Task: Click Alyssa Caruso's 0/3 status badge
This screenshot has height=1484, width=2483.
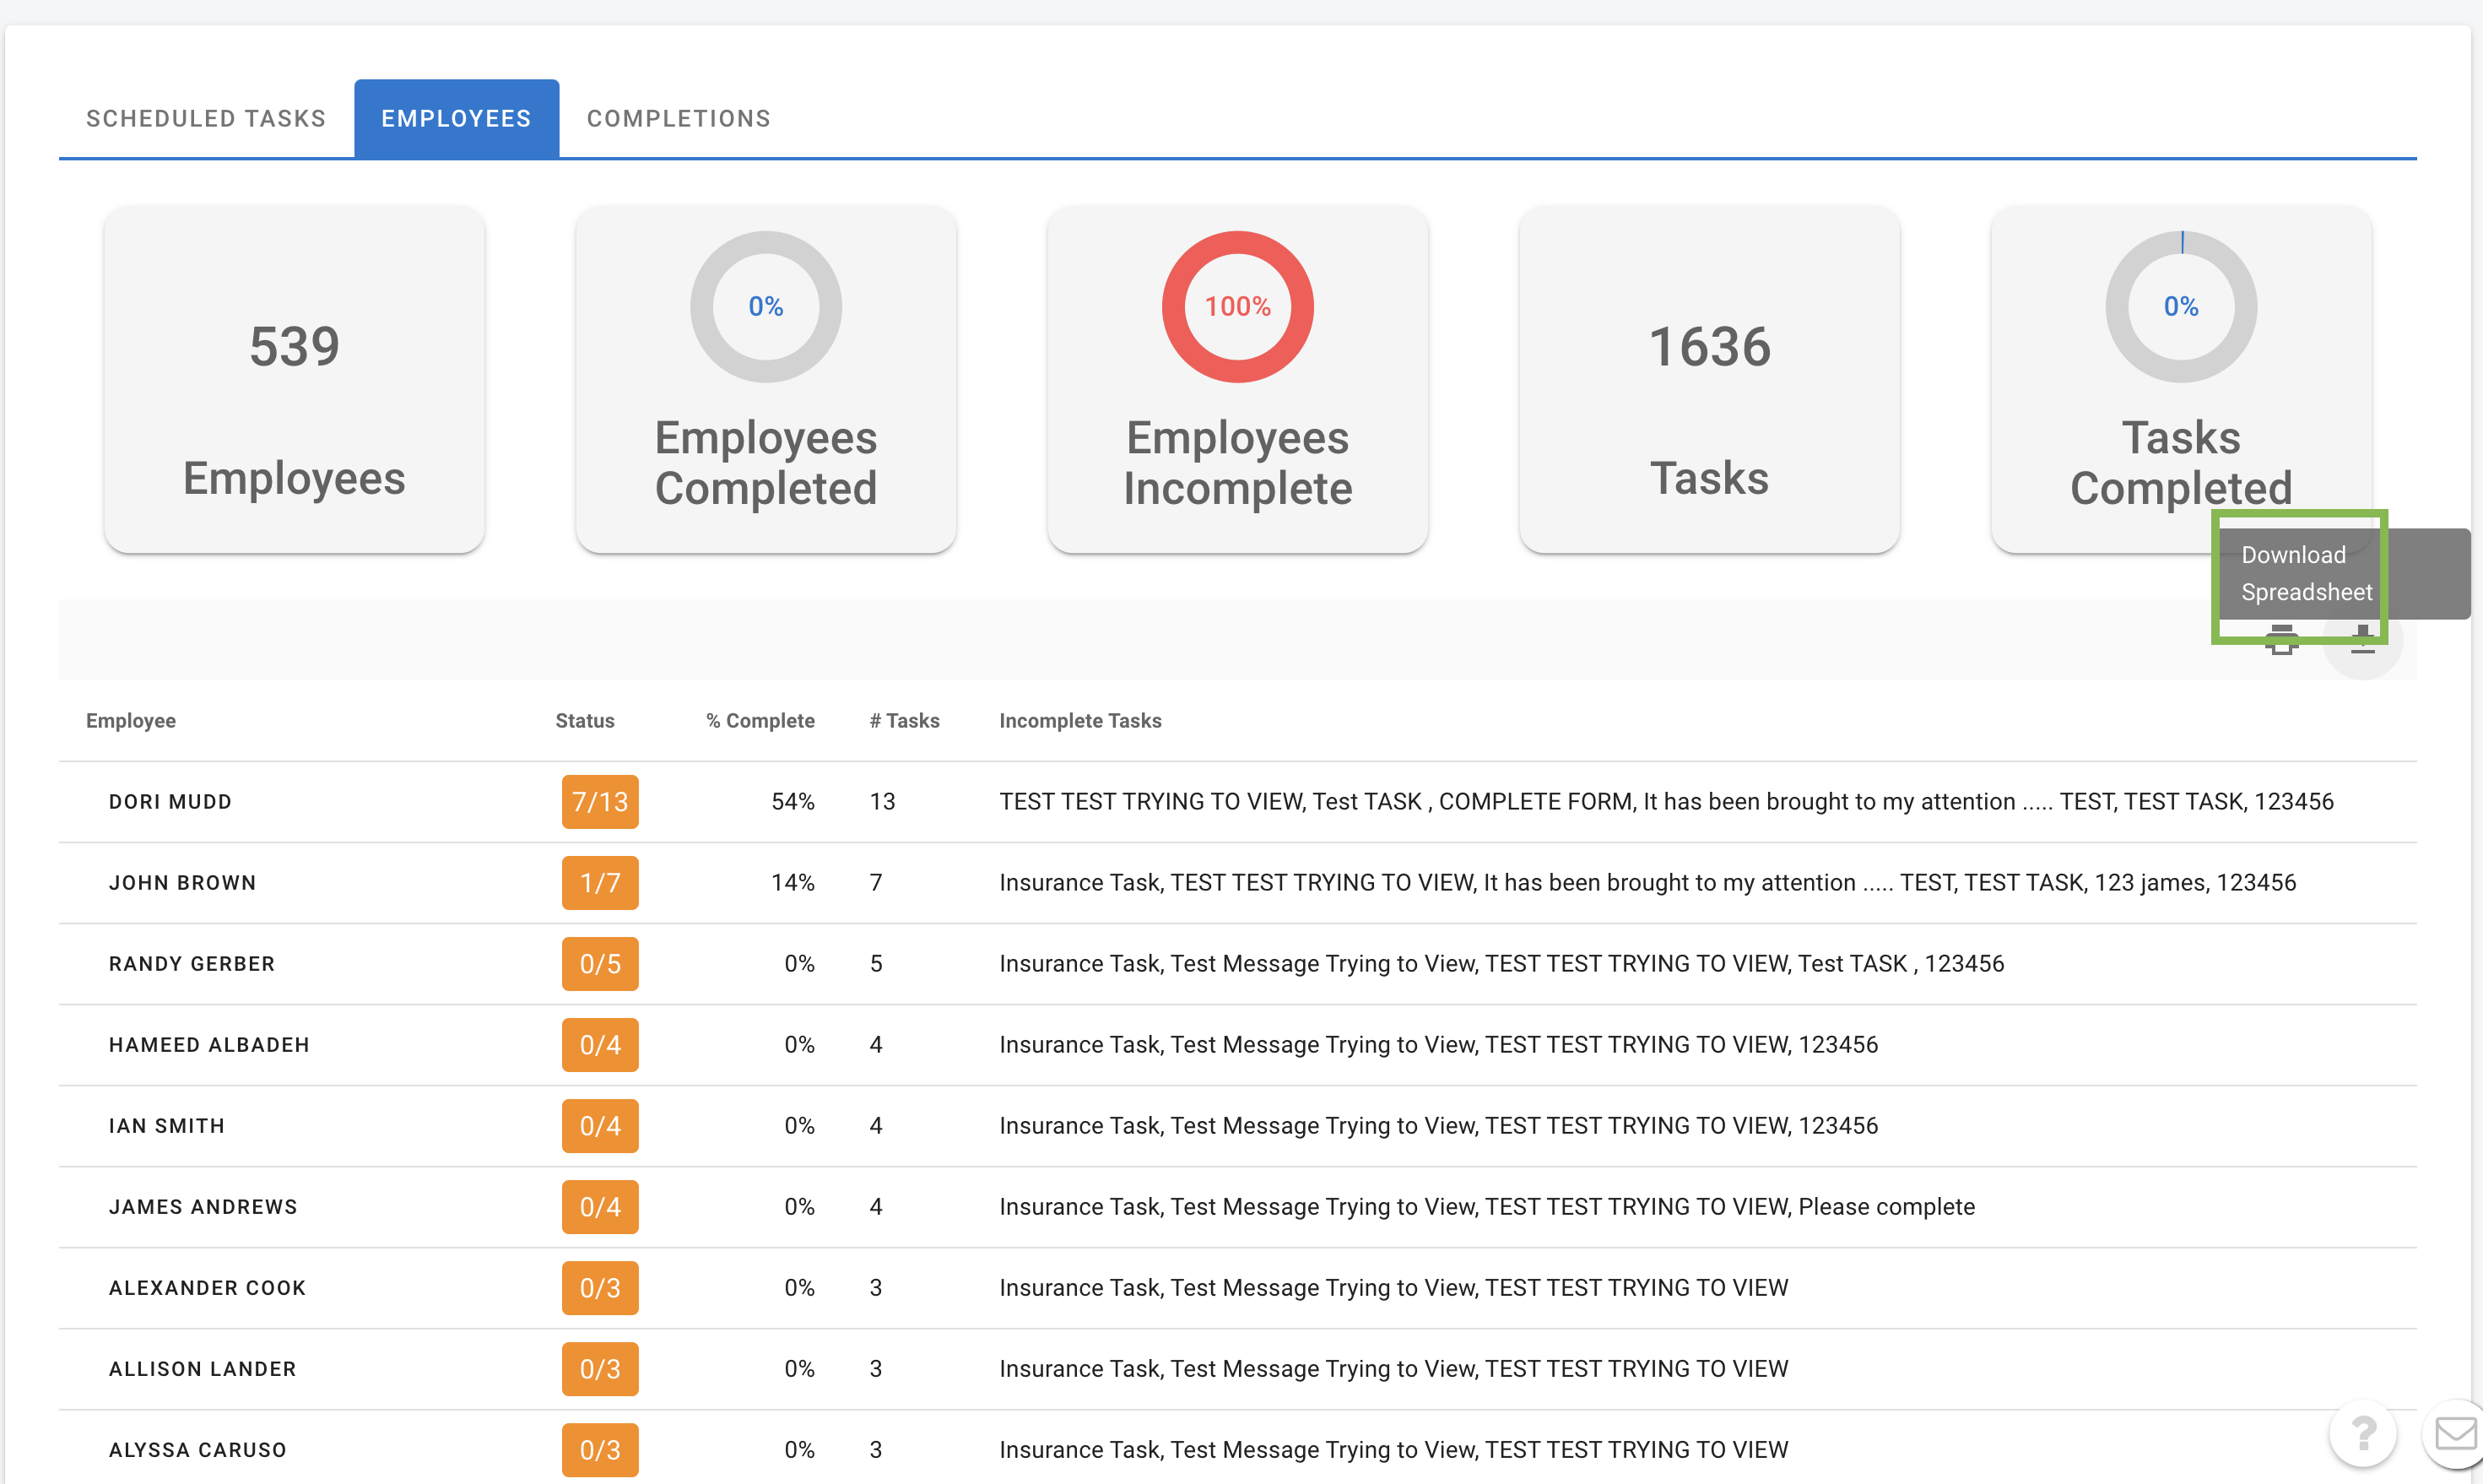Action: (600, 1450)
